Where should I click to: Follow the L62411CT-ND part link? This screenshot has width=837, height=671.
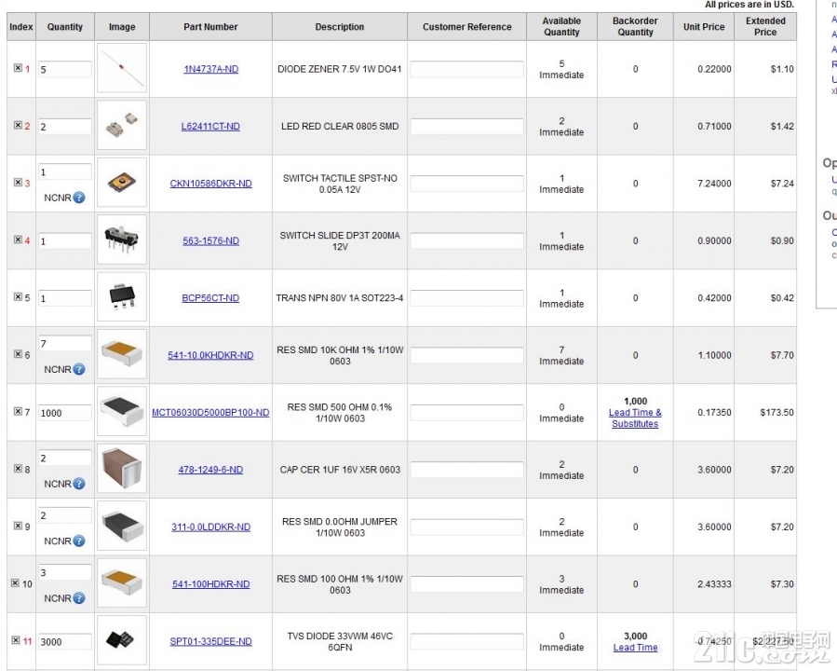(x=210, y=127)
